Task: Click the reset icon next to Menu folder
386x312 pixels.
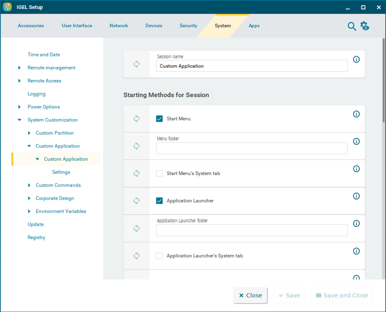Action: coord(137,146)
